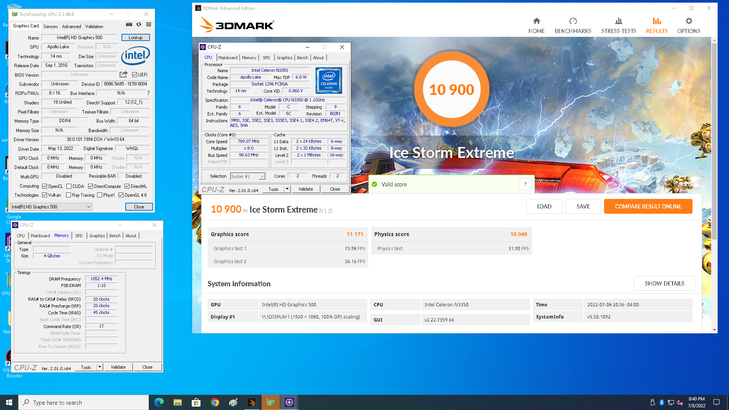This screenshot has width=729, height=410.
Task: Open the Mainboard tab in upper CPU-Z
Action: click(x=228, y=58)
